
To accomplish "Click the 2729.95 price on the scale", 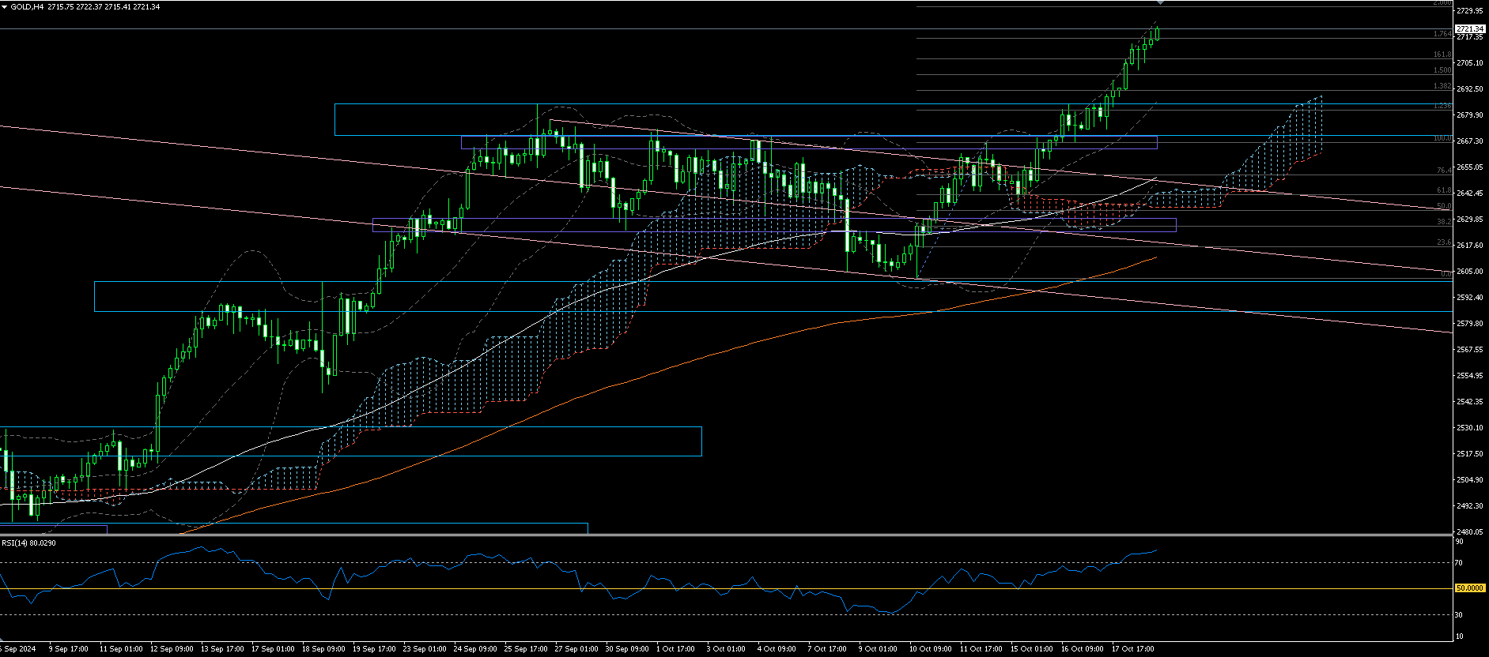I will pyautogui.click(x=1469, y=11).
